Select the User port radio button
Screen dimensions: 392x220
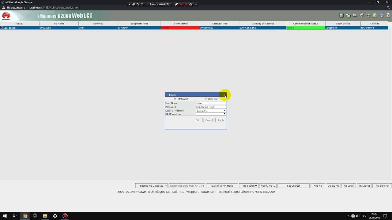click(x=205, y=99)
